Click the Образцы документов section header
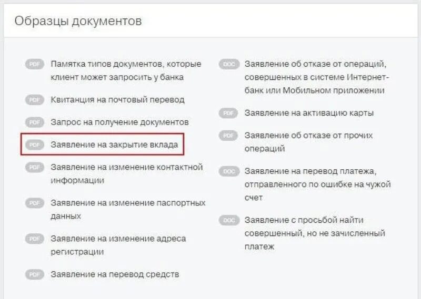 [x=78, y=21]
